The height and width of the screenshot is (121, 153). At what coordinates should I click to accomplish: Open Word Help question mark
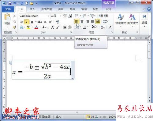point(149,9)
